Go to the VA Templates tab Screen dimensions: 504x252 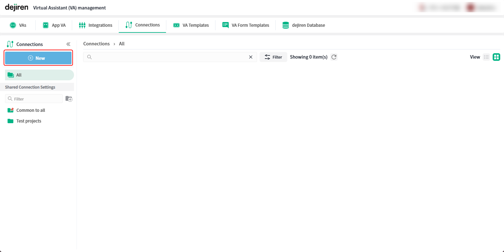[191, 25]
